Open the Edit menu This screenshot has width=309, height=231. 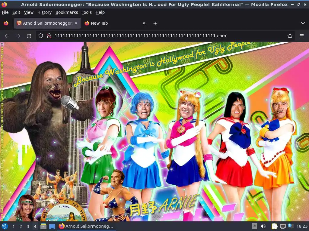16,12
